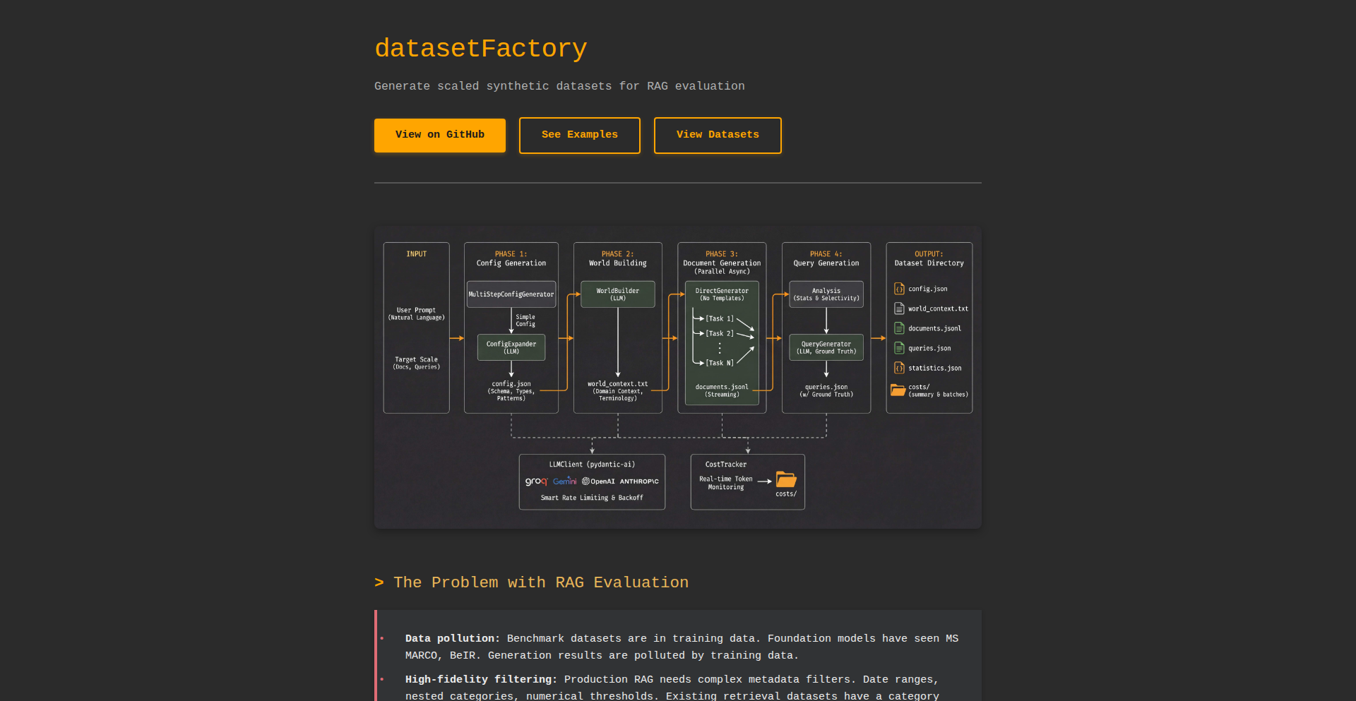Click the "PHASE 2: World Building" header
Screen dimensions: 1356x701
click(x=618, y=258)
